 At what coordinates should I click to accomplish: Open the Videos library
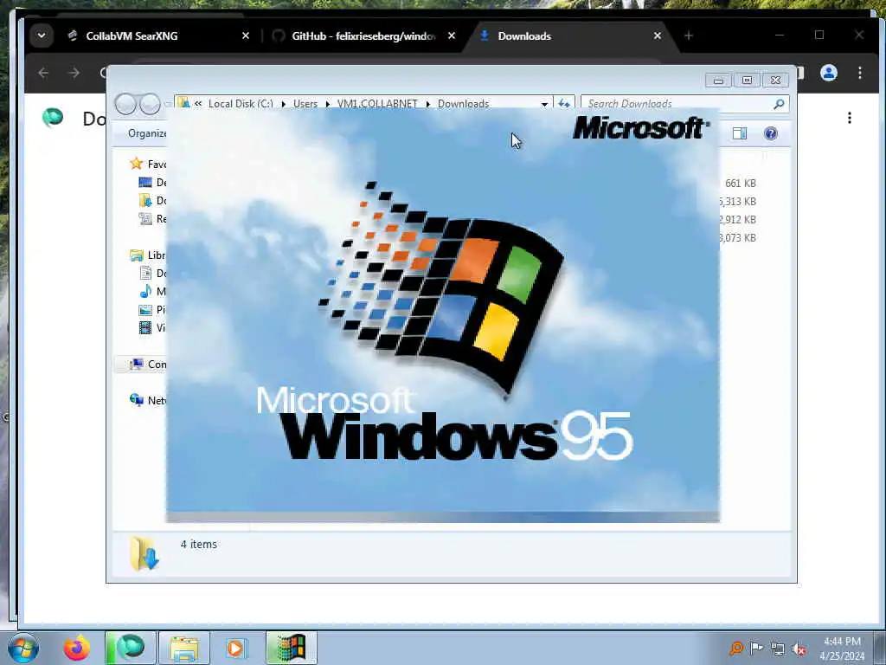pyautogui.click(x=152, y=327)
